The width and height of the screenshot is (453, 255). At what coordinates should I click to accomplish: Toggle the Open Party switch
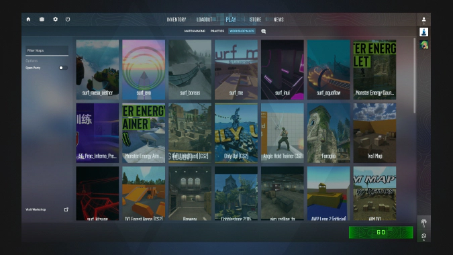click(63, 68)
